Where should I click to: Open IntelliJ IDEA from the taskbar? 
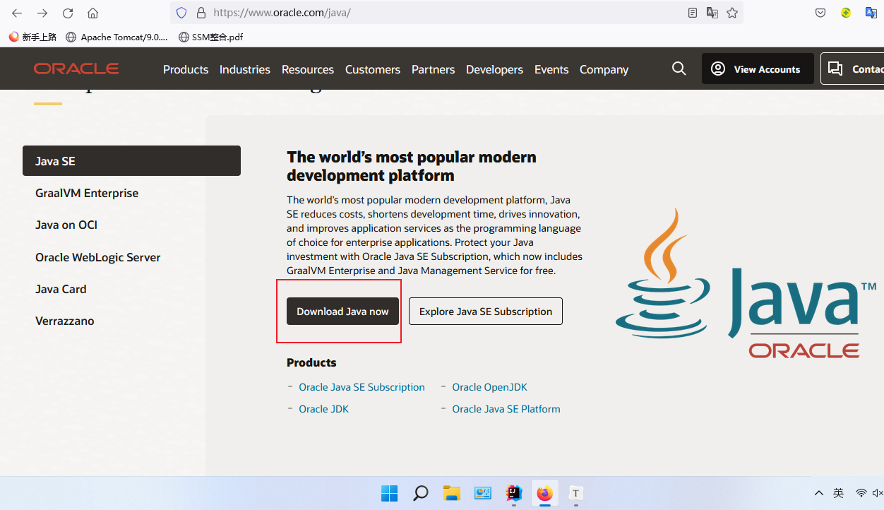tap(513, 493)
